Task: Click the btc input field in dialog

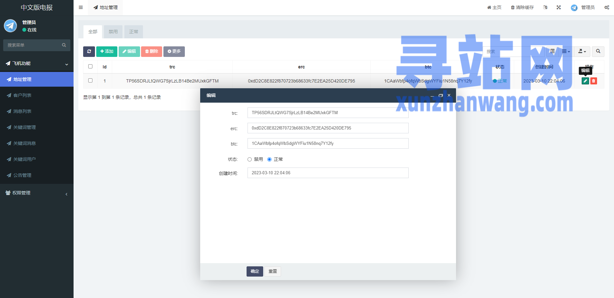Action: (328, 143)
